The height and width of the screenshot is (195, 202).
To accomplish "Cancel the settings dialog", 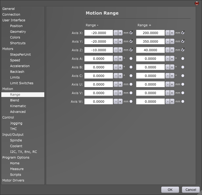I will pyautogui.click(x=191, y=190).
